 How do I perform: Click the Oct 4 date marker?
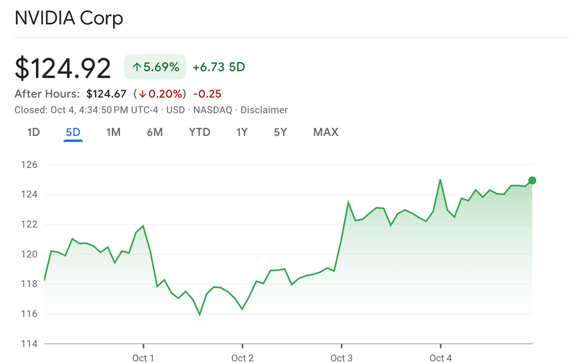441,358
